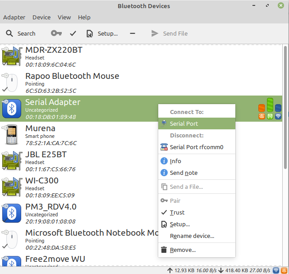
Task: Click the address 00:18:09:EE:C5:09
Action: tap(50, 195)
